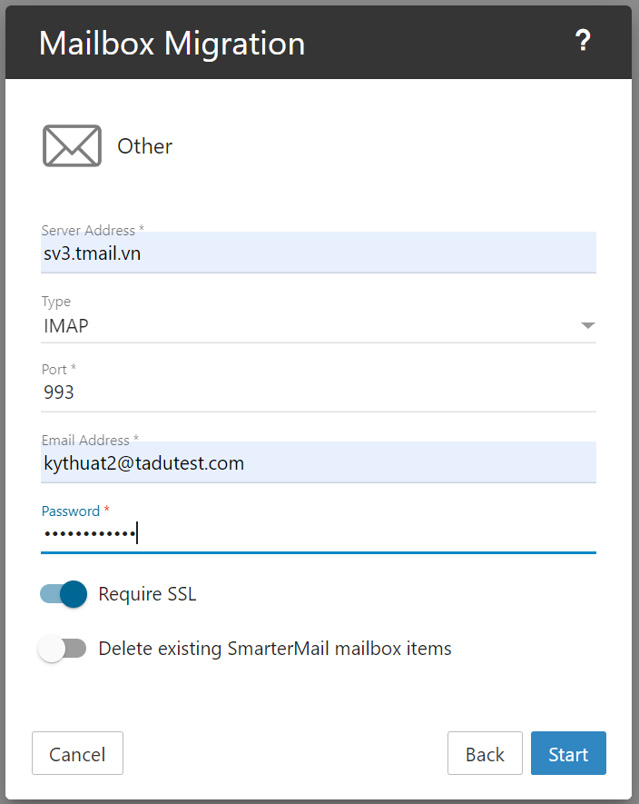The height and width of the screenshot is (804, 639).
Task: Go back with the Back button
Action: coord(485,754)
